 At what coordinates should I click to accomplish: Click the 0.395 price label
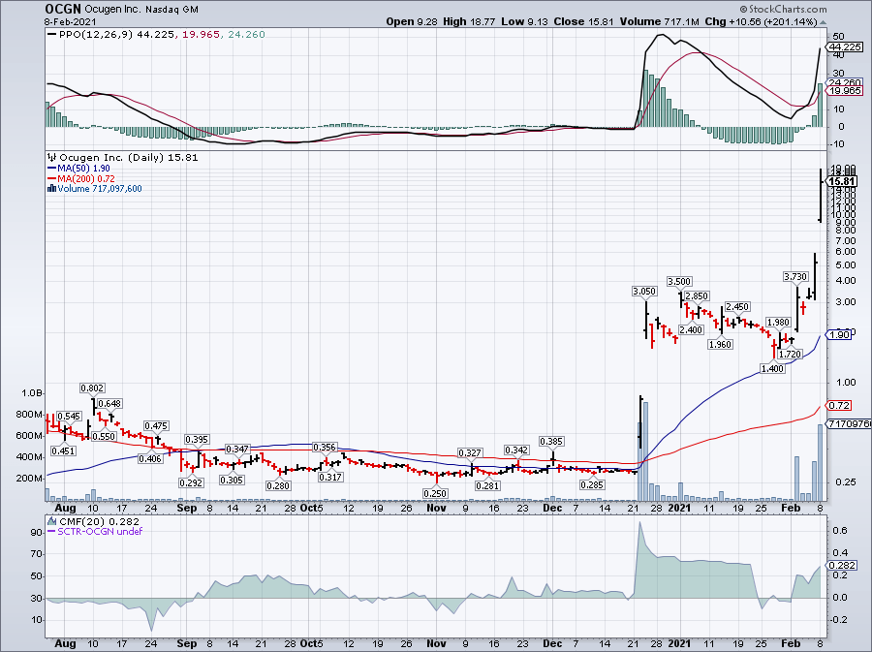pyautogui.click(x=197, y=439)
